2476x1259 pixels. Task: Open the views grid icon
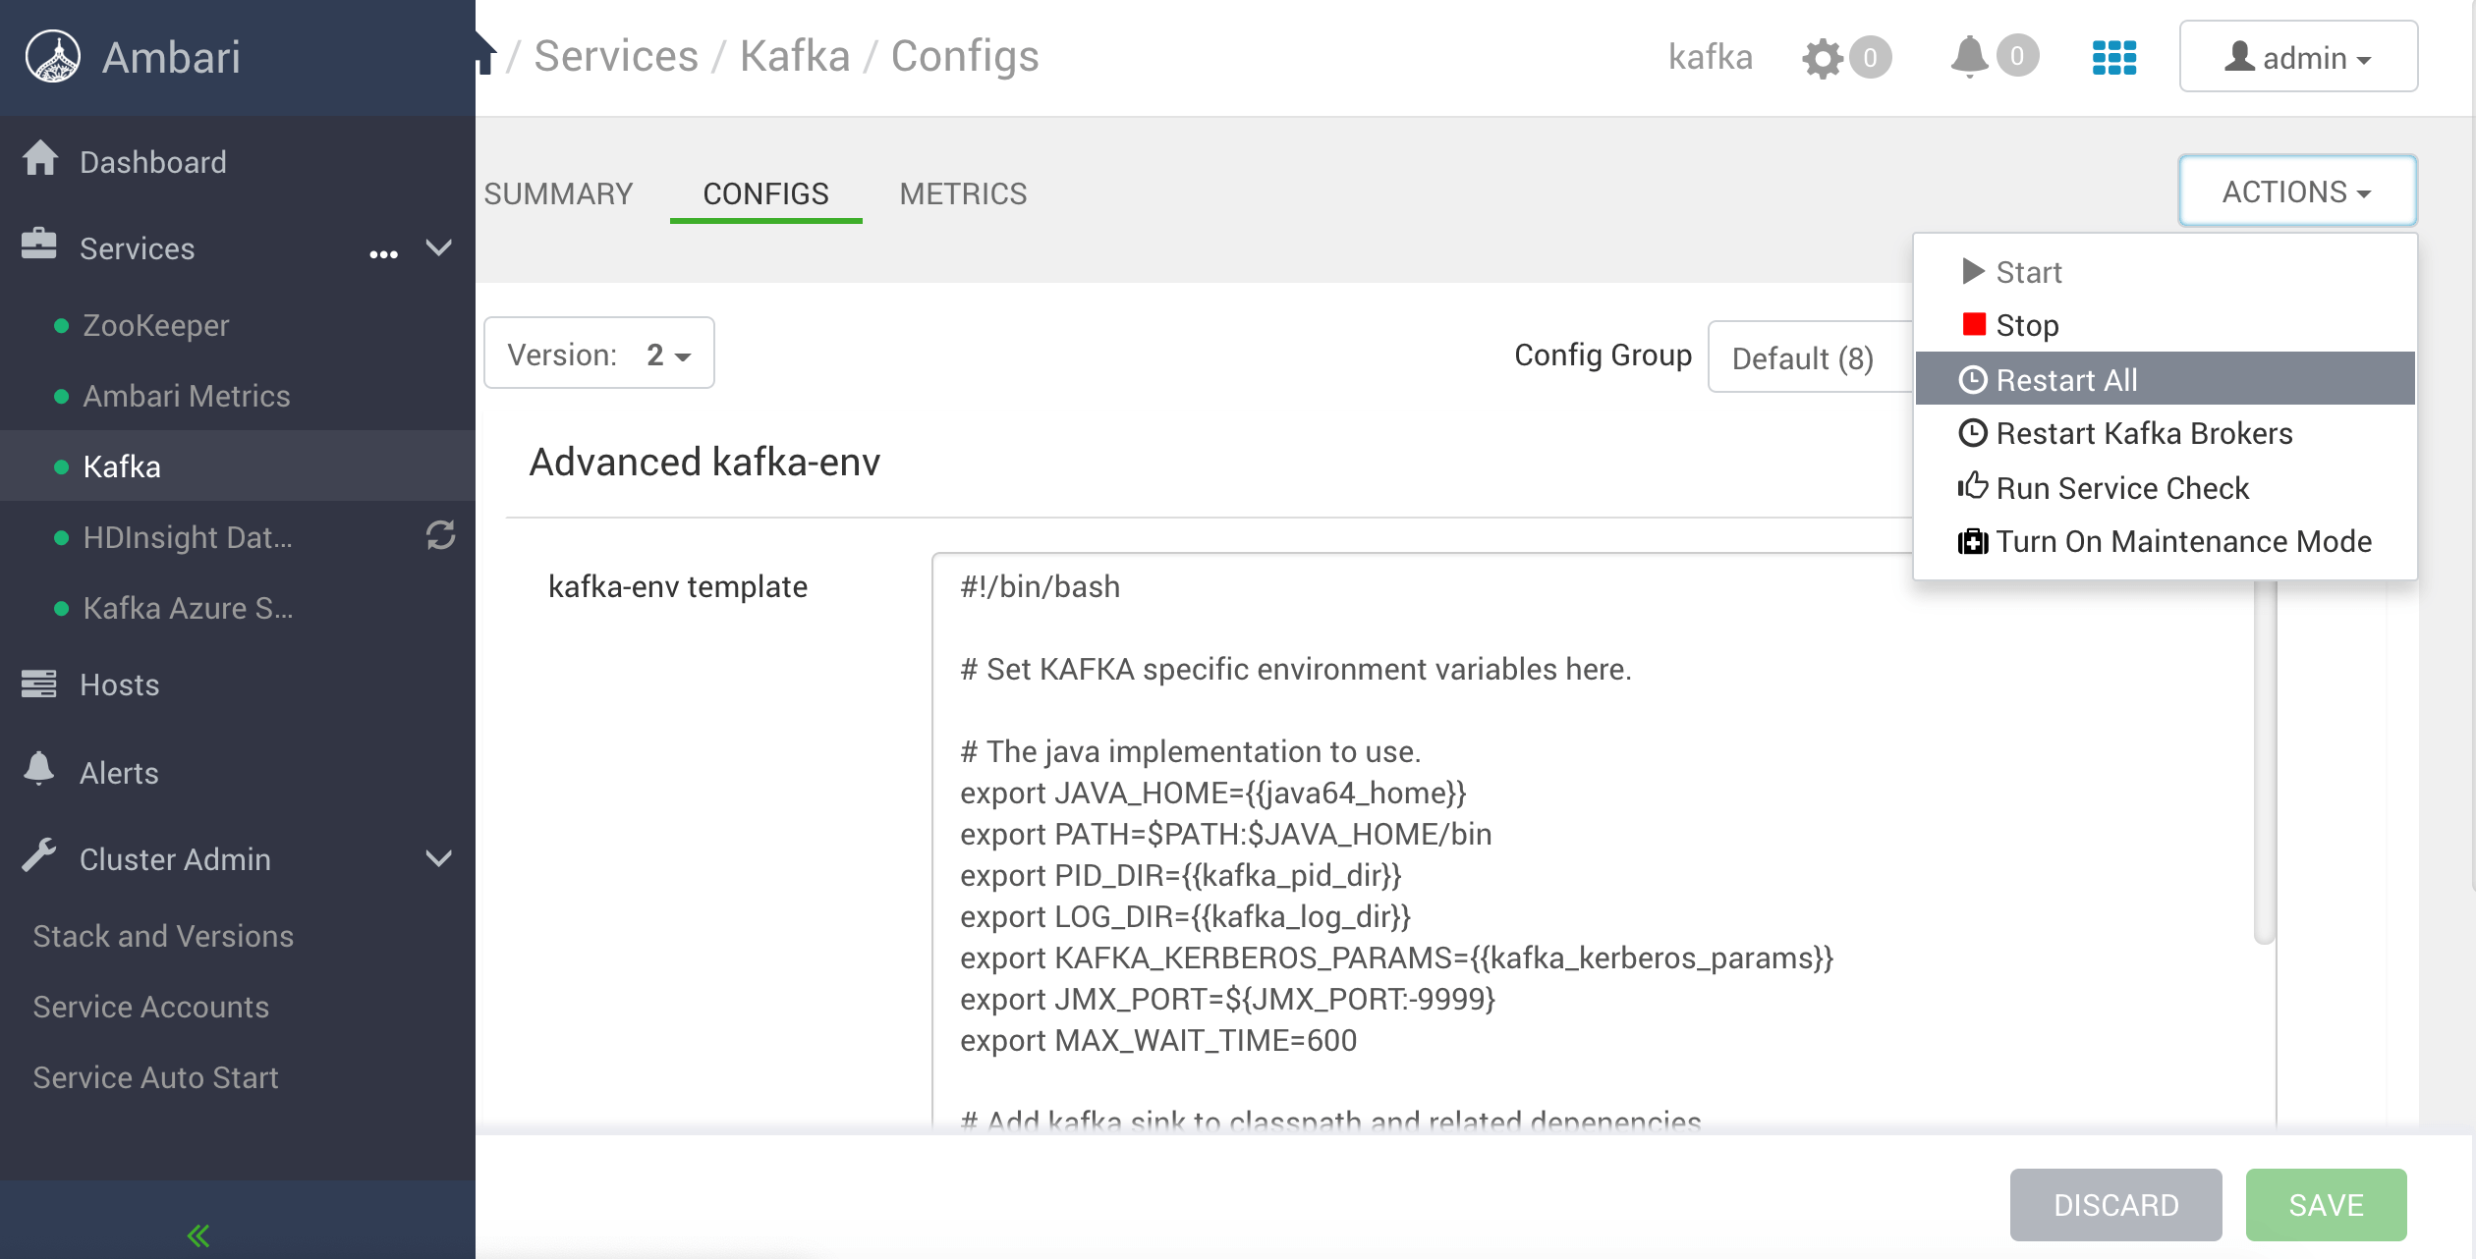click(2114, 58)
